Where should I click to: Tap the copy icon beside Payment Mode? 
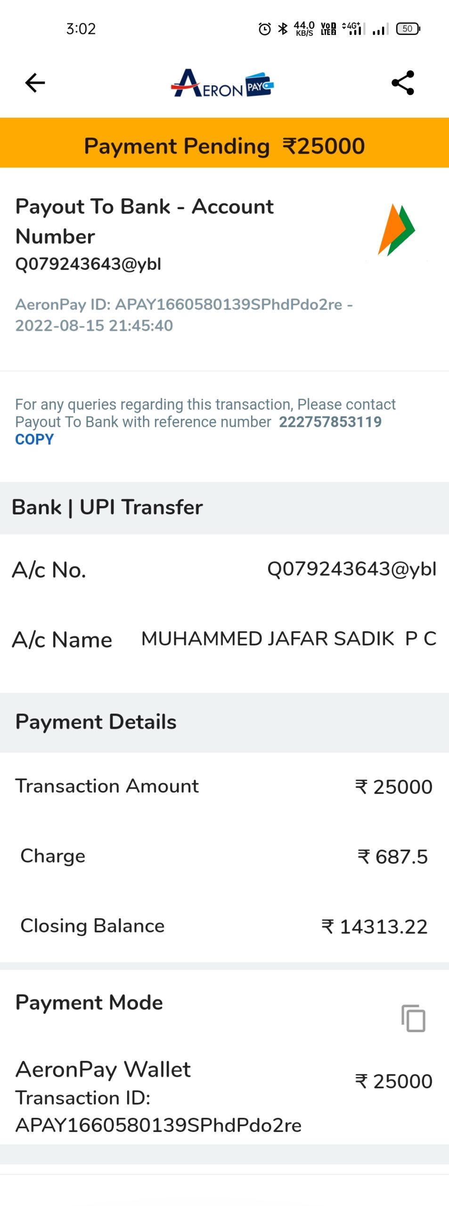413,1018
